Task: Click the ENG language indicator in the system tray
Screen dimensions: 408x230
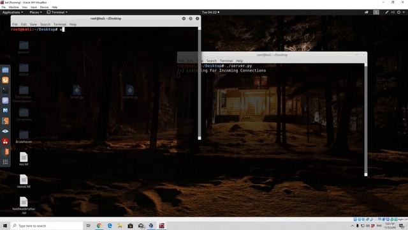Action: 379,226
